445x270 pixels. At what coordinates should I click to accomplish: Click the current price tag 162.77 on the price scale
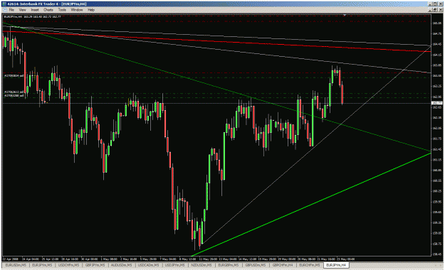[437, 103]
